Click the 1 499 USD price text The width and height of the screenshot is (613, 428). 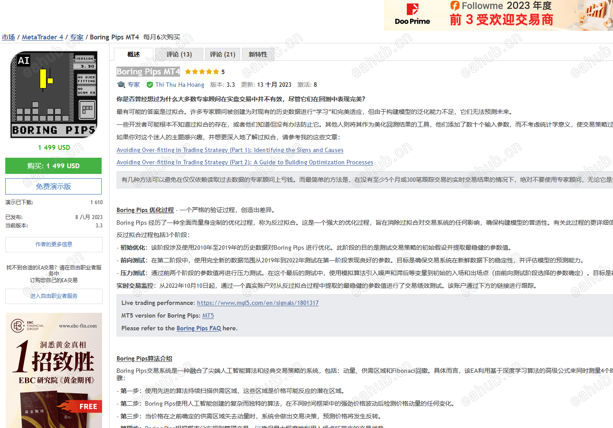[x=54, y=148]
